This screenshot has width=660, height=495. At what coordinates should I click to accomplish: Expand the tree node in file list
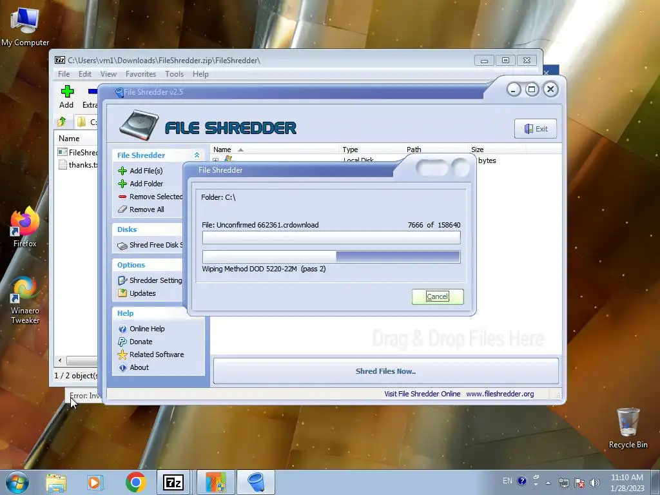[215, 160]
